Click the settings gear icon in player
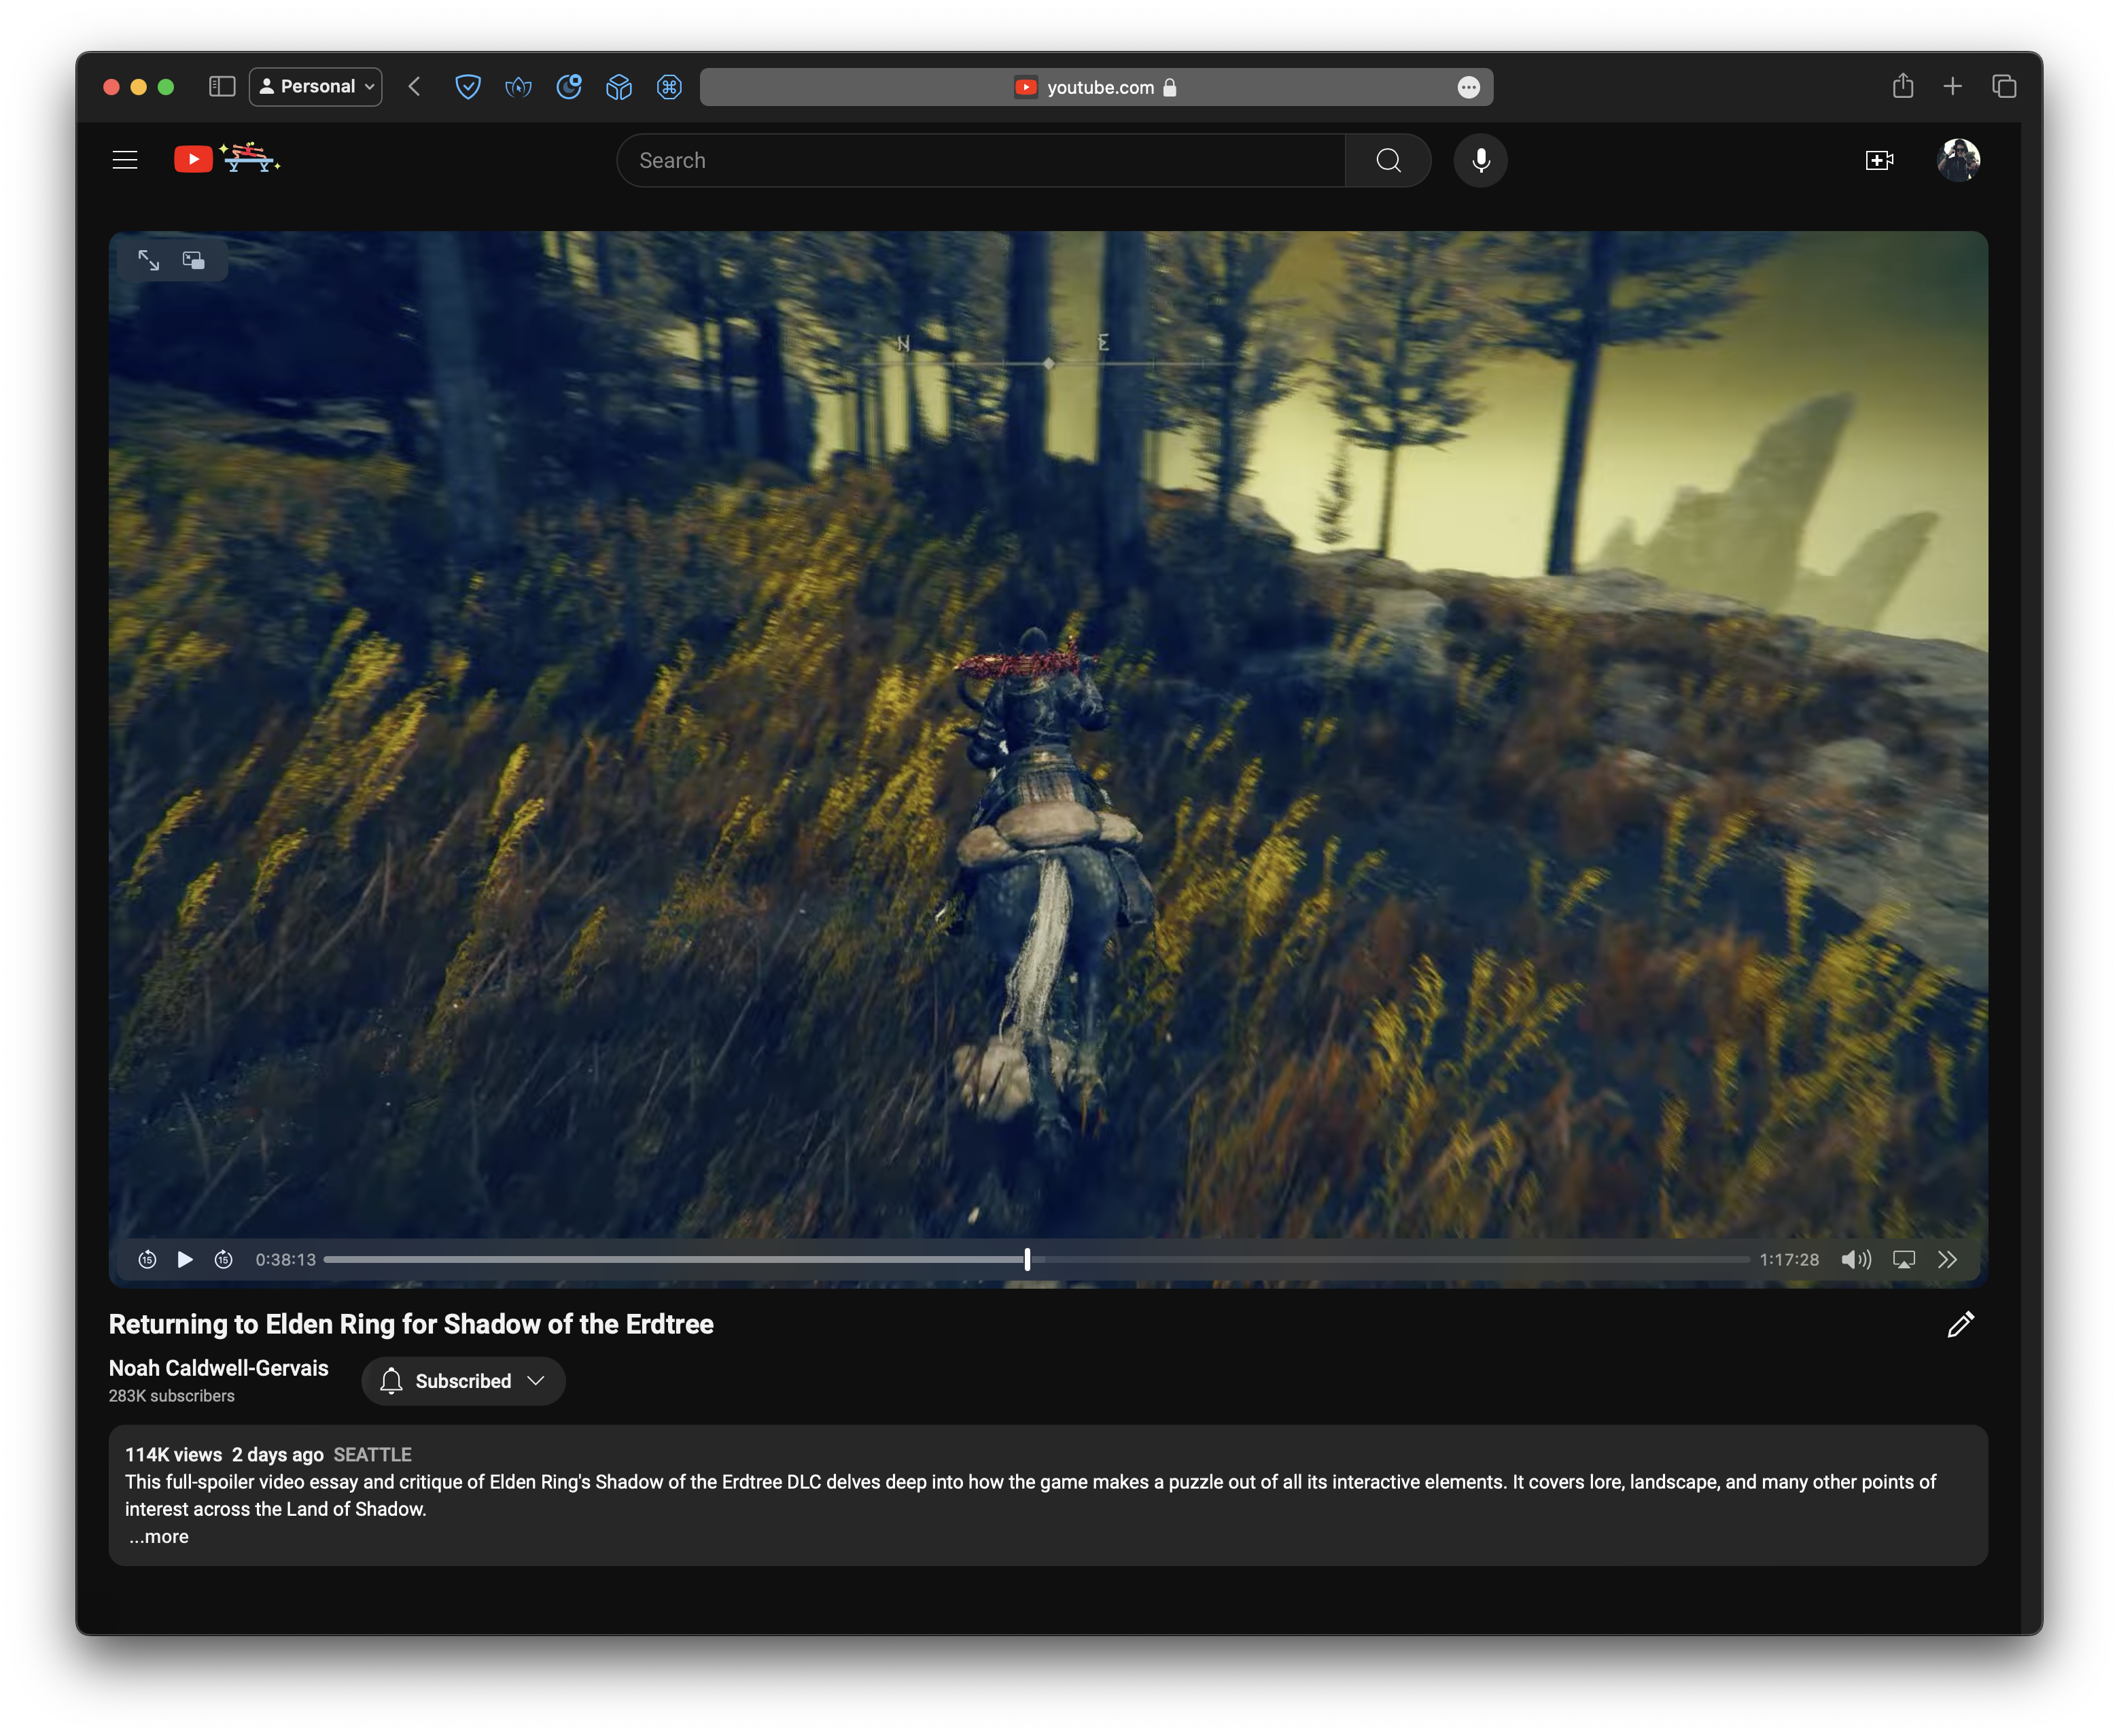2119x1736 pixels. (x=1950, y=1259)
